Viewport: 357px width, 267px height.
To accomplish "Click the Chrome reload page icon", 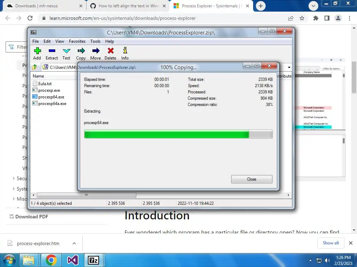I will 30,18.
